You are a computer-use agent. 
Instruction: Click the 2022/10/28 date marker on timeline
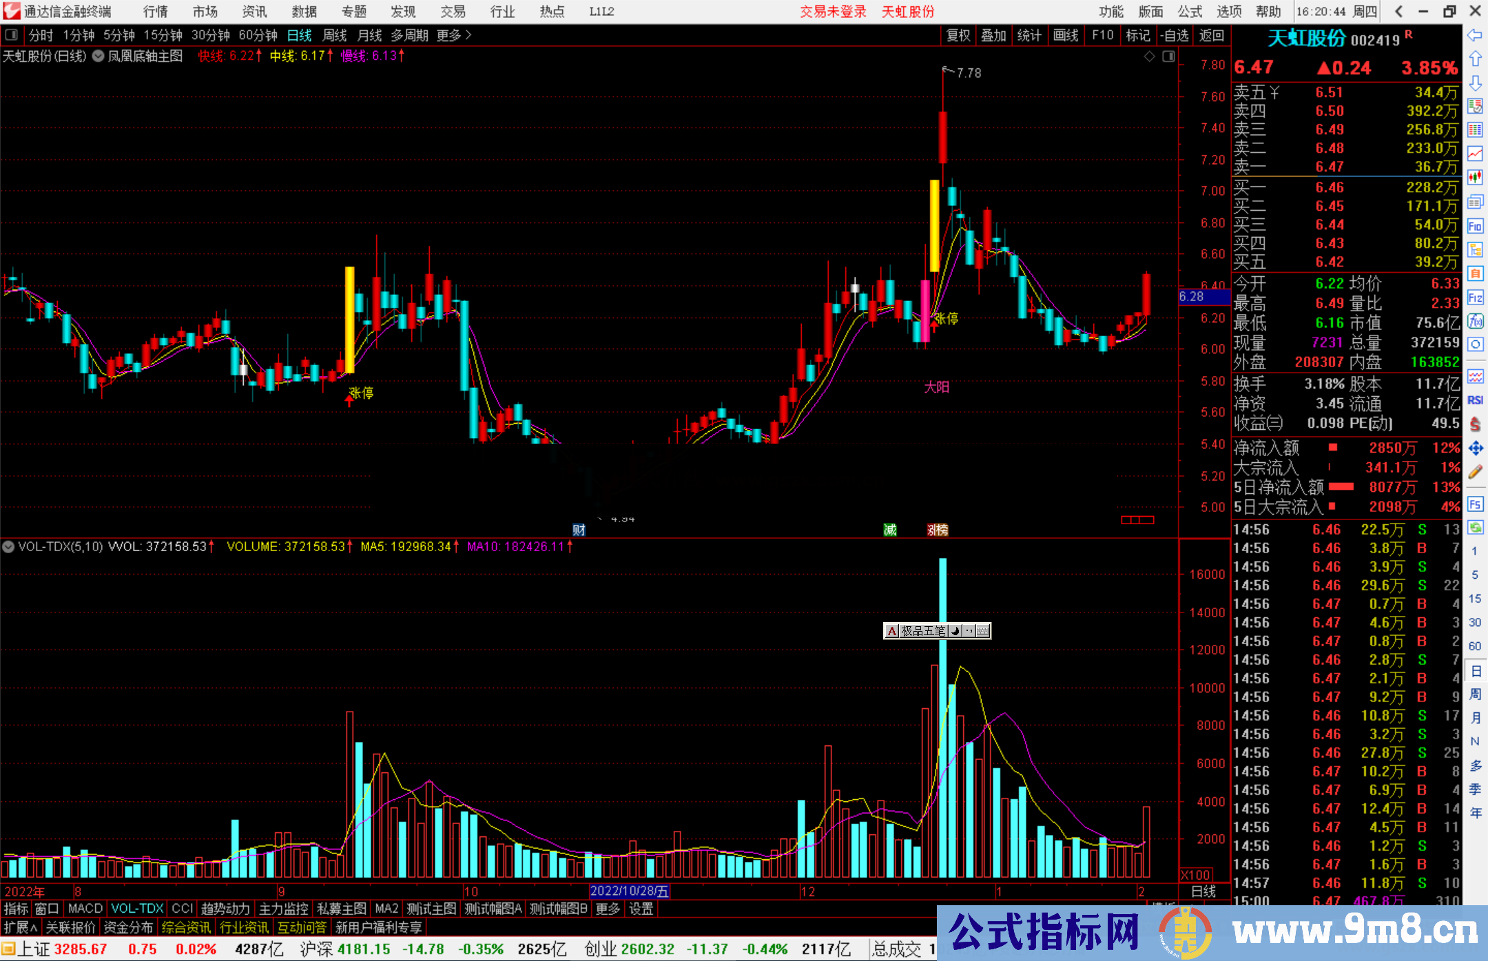[630, 891]
